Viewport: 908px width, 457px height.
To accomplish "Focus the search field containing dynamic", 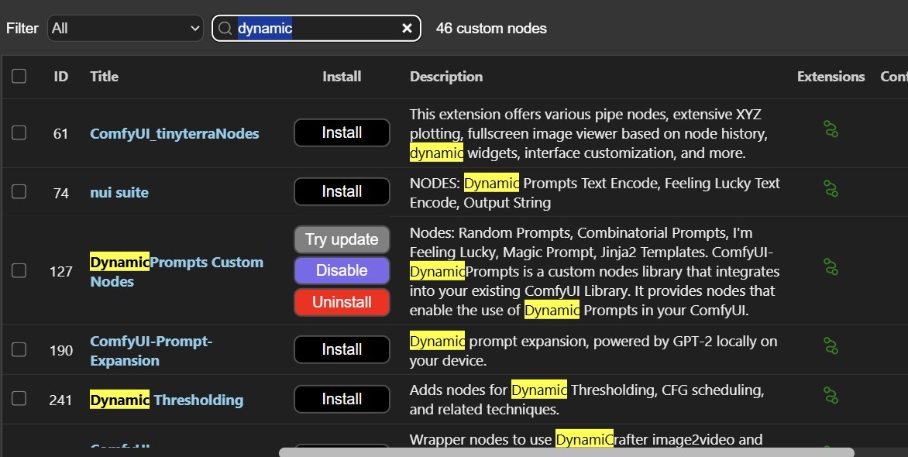I will click(315, 28).
